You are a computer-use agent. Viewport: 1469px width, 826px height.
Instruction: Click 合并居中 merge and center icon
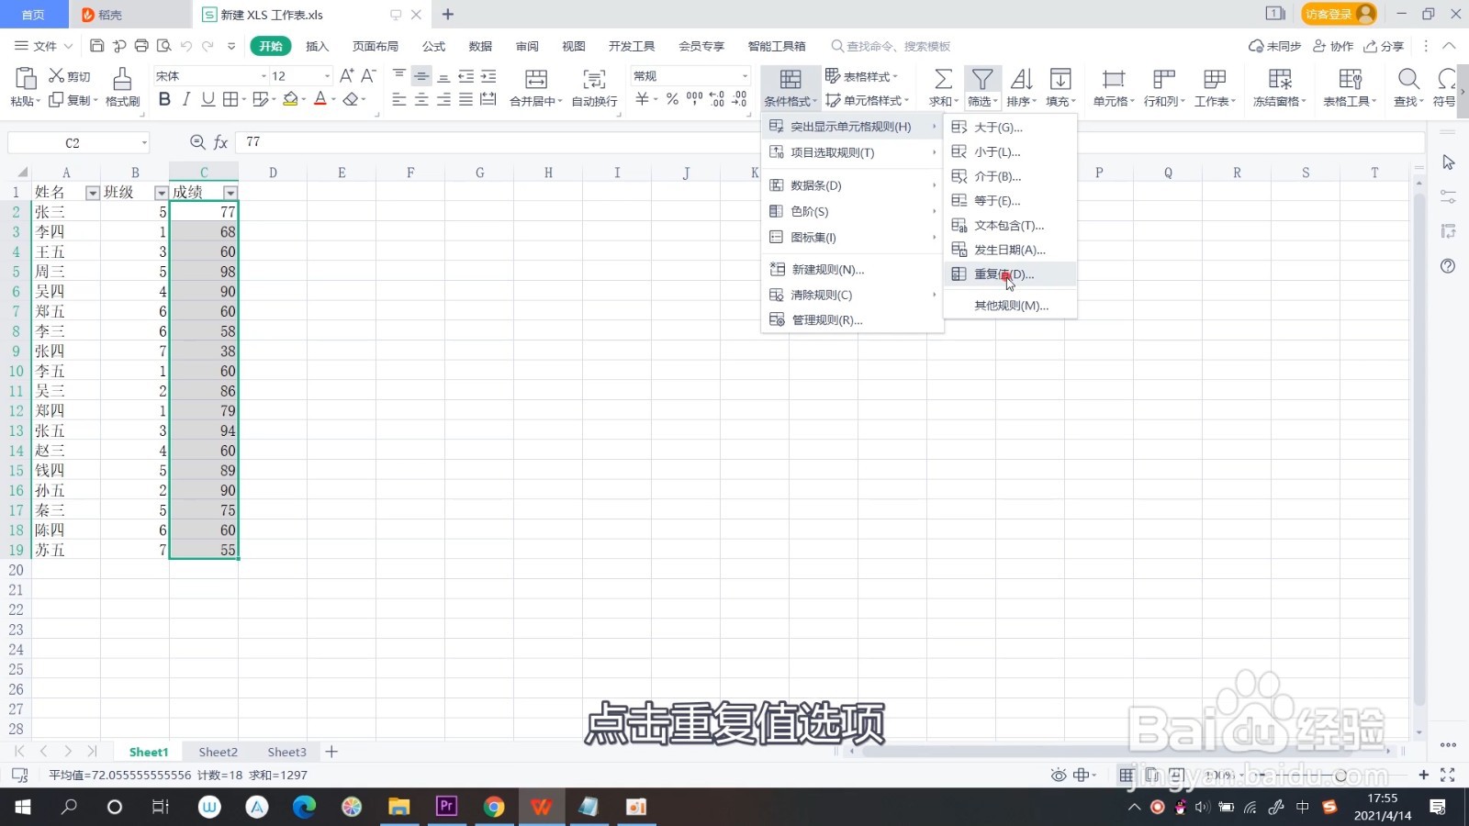(536, 80)
